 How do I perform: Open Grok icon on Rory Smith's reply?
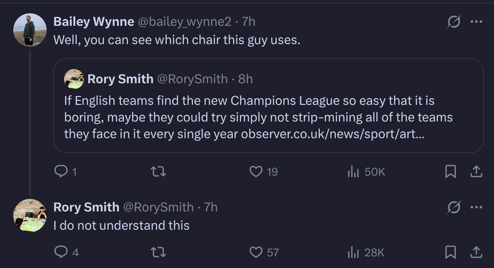pos(454,207)
